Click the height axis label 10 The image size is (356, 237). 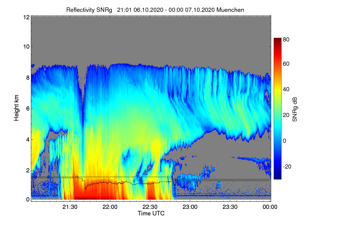pyautogui.click(x=26, y=47)
